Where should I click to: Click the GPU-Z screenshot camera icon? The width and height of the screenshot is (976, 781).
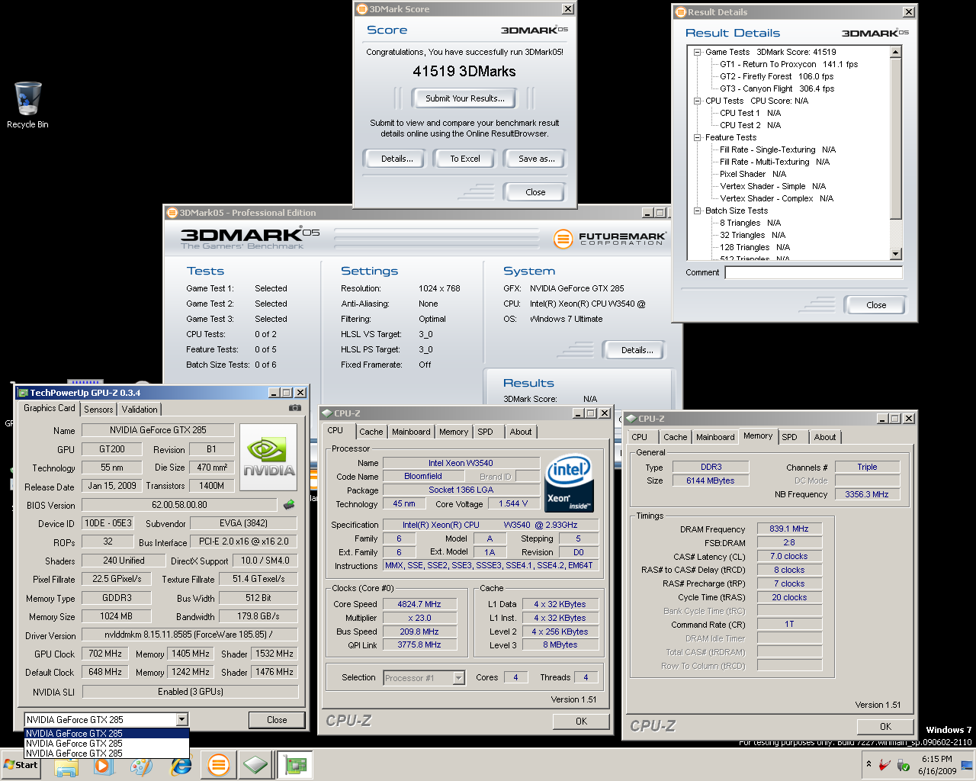point(294,408)
